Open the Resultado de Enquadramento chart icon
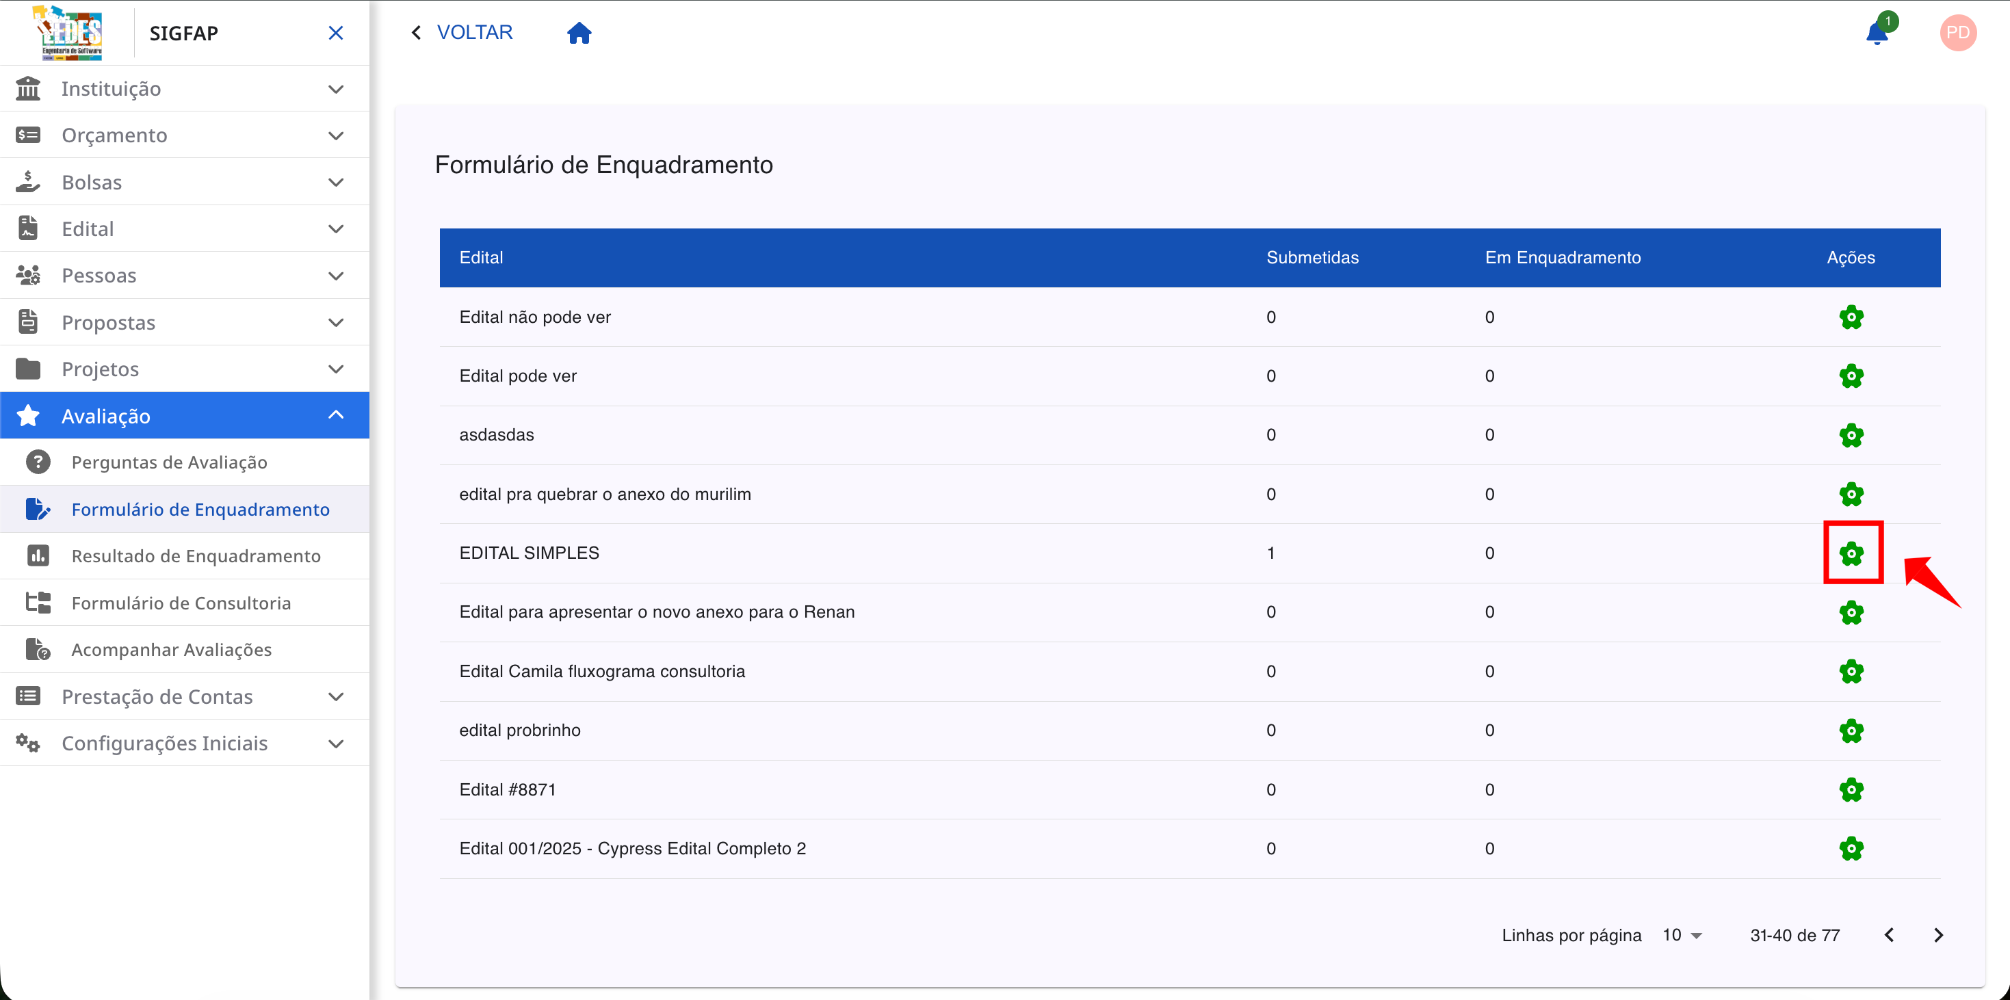The image size is (2010, 1000). tap(38, 555)
